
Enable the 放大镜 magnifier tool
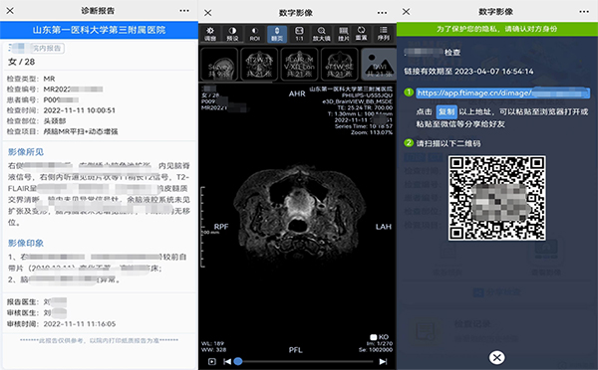(x=322, y=34)
